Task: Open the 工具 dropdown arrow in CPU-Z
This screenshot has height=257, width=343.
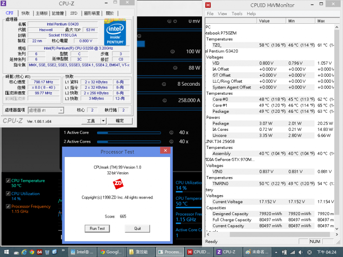Action: coord(103,121)
